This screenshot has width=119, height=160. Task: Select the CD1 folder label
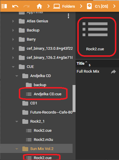pos(33,103)
